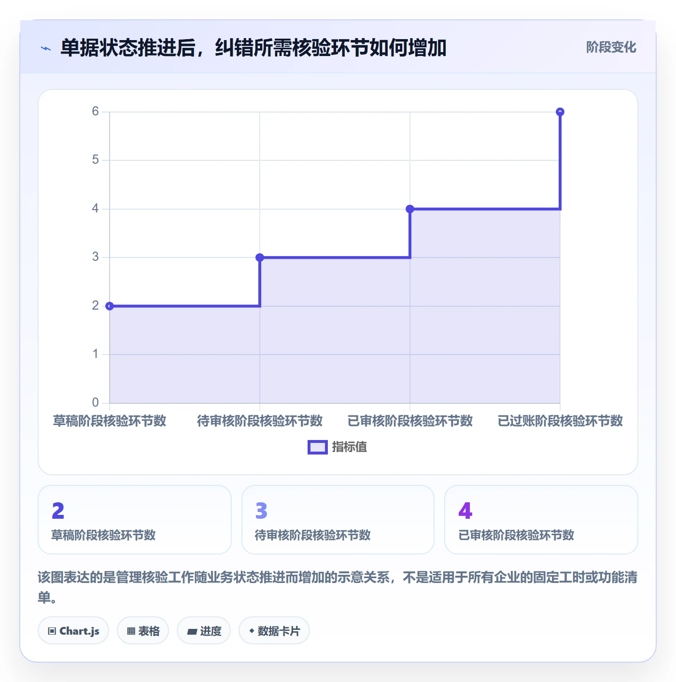Click the 已过账阶段核验环节数 axis label
The width and height of the screenshot is (676, 682).
pos(560,421)
